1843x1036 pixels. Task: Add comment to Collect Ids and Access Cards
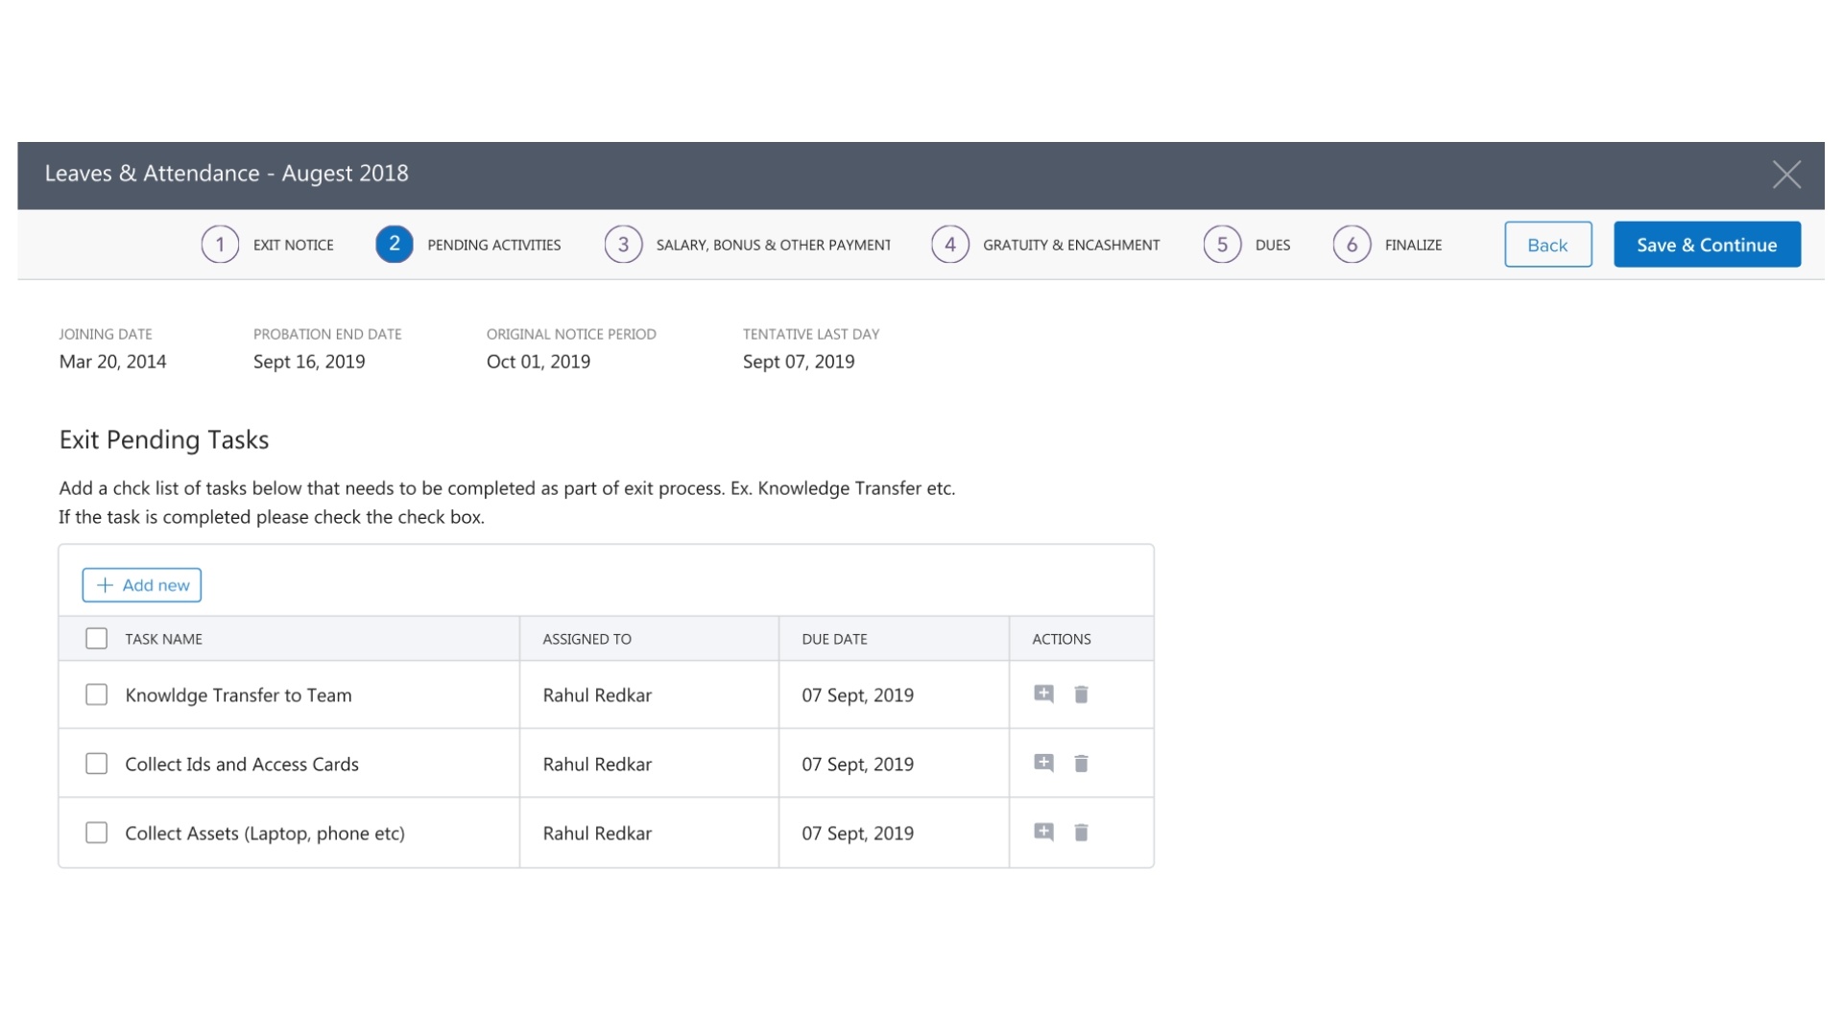point(1043,763)
